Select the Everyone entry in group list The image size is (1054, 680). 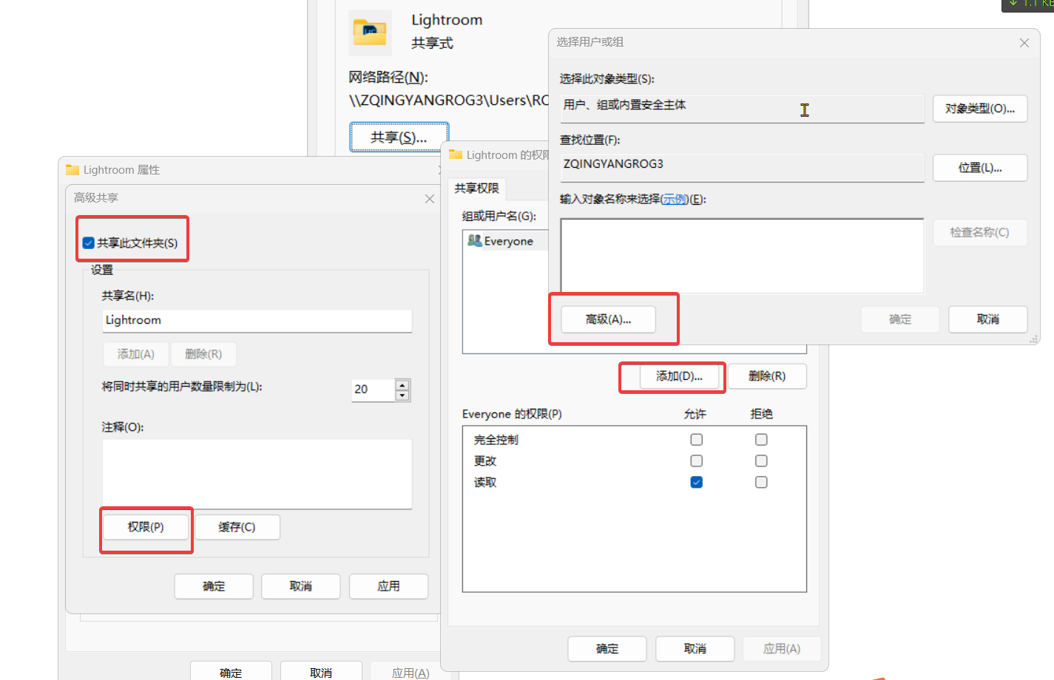point(507,241)
